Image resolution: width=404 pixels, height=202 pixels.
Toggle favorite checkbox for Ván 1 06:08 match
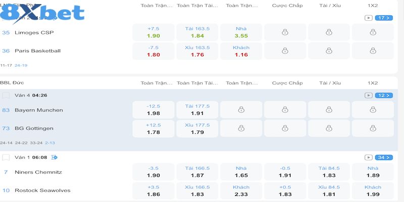(6, 158)
